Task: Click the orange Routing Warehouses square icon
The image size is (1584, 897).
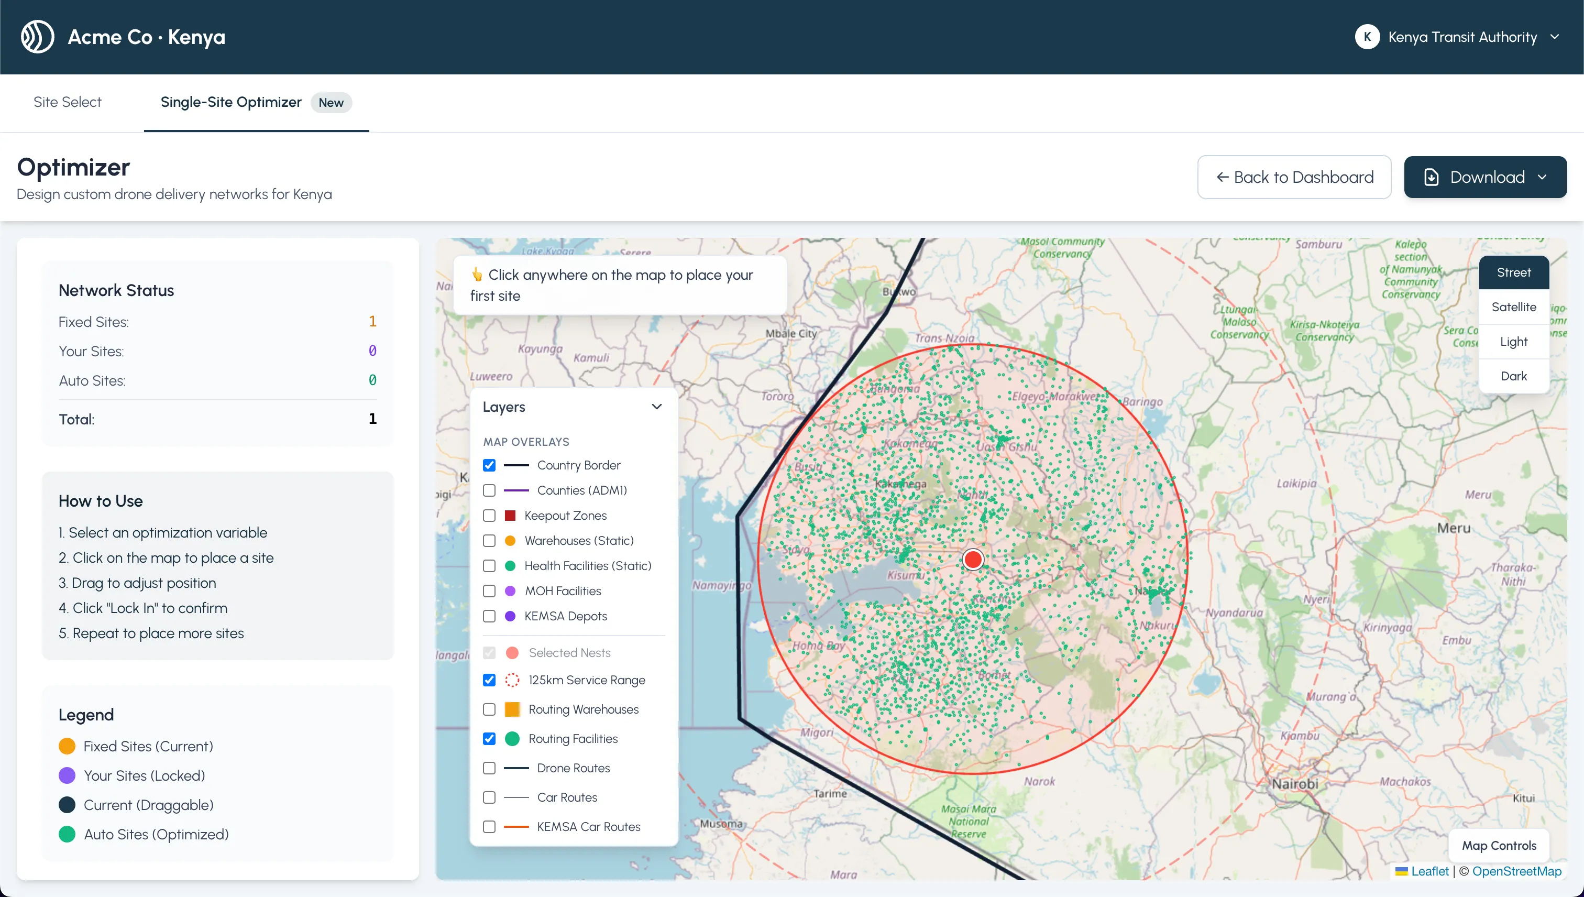Action: click(x=512, y=709)
